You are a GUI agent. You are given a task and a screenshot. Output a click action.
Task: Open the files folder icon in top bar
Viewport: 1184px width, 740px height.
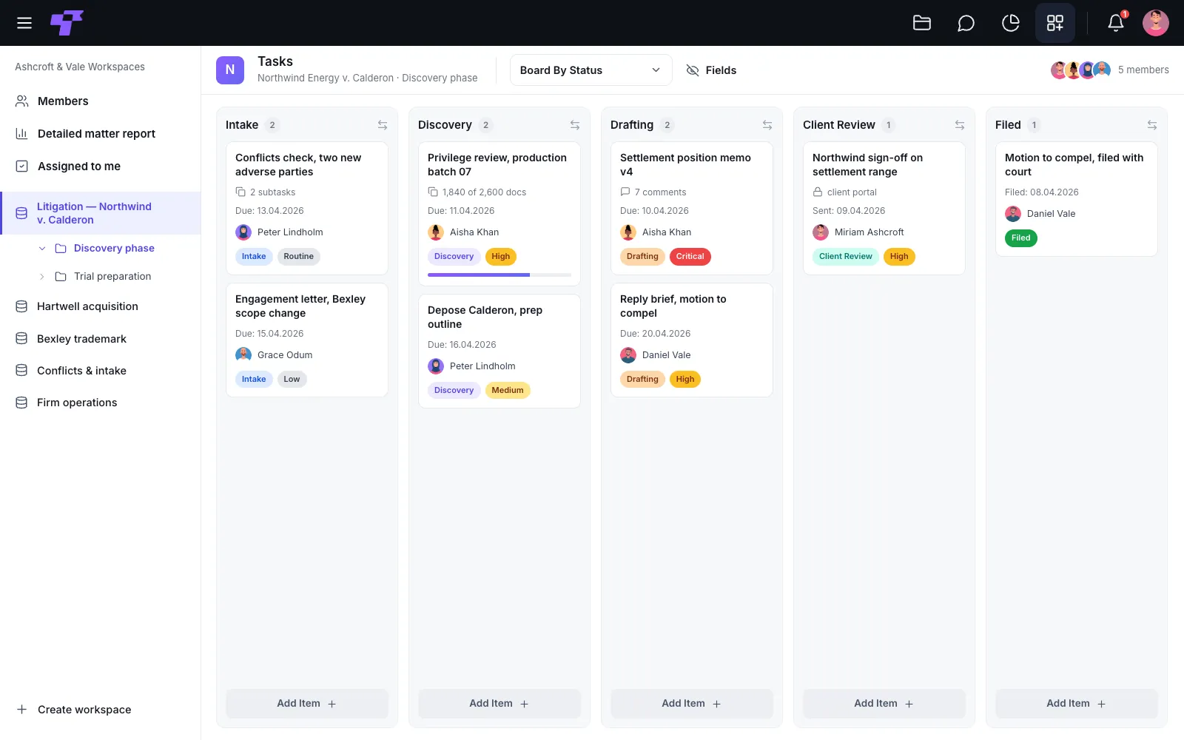click(x=922, y=23)
